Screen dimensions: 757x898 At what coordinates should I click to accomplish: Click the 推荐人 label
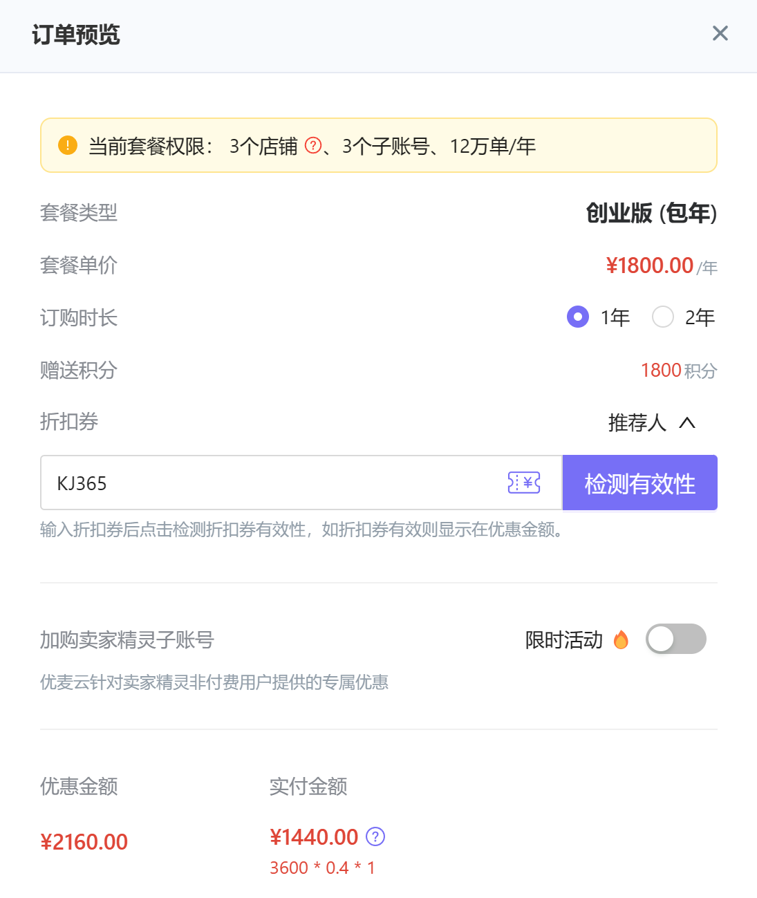637,422
